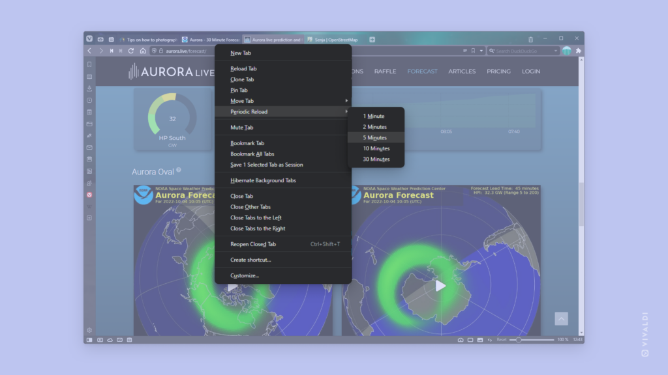Select New Tab in the context menu

tap(283, 53)
